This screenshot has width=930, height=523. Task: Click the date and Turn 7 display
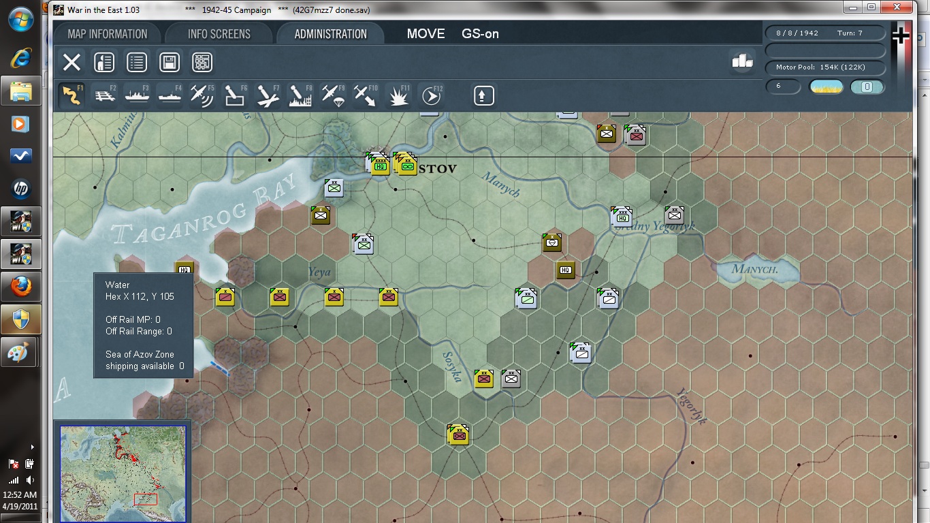825,33
